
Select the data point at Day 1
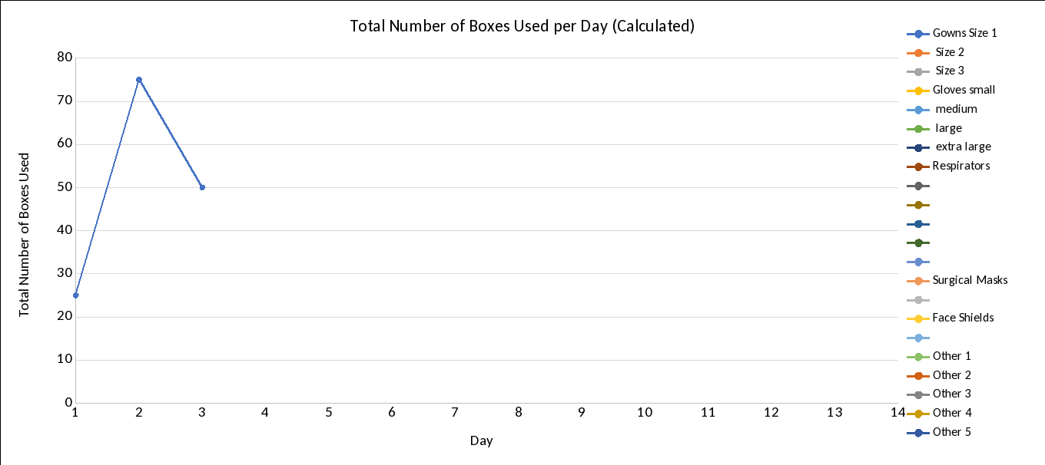pyautogui.click(x=75, y=295)
